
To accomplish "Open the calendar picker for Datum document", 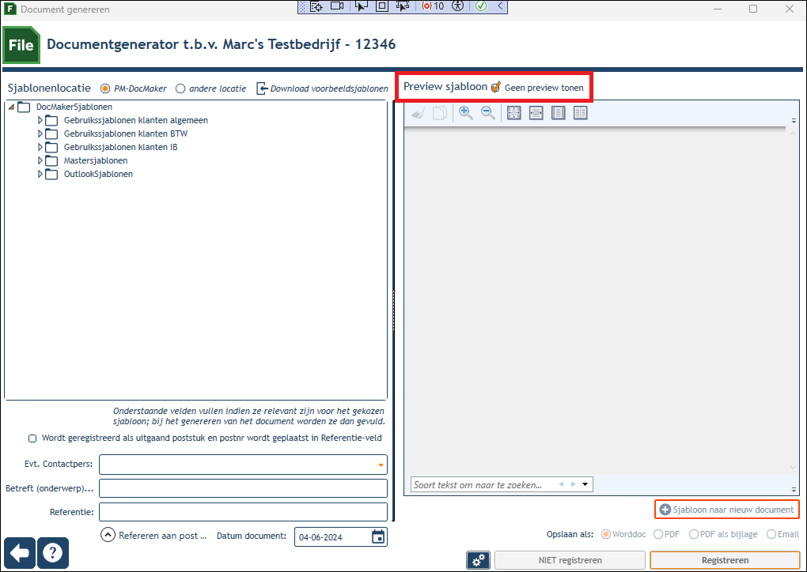I will 378,536.
